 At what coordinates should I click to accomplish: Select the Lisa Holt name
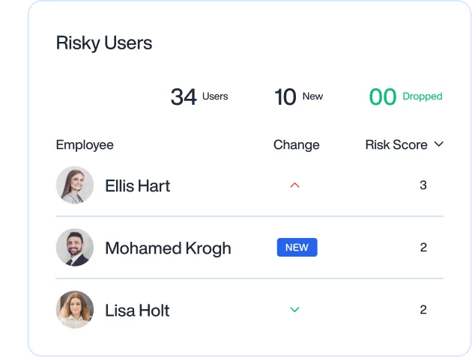[137, 311]
